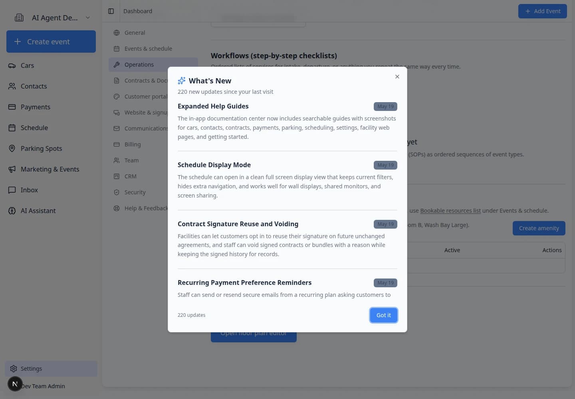This screenshot has width=575, height=399.
Task: Select Website & signup settings tab
Action: point(138,113)
